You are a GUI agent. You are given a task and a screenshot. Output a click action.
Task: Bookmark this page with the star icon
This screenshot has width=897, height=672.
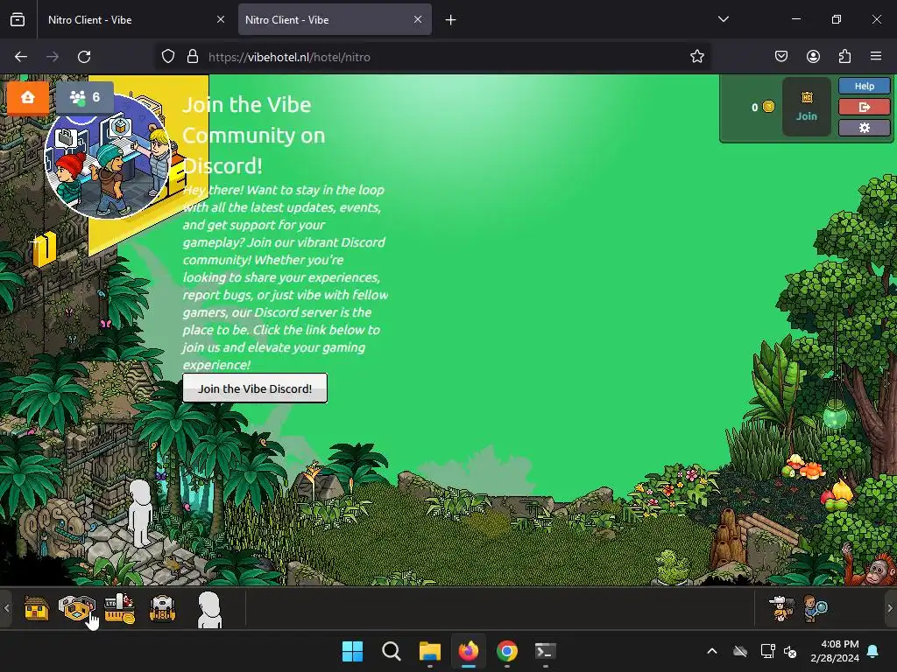point(696,57)
